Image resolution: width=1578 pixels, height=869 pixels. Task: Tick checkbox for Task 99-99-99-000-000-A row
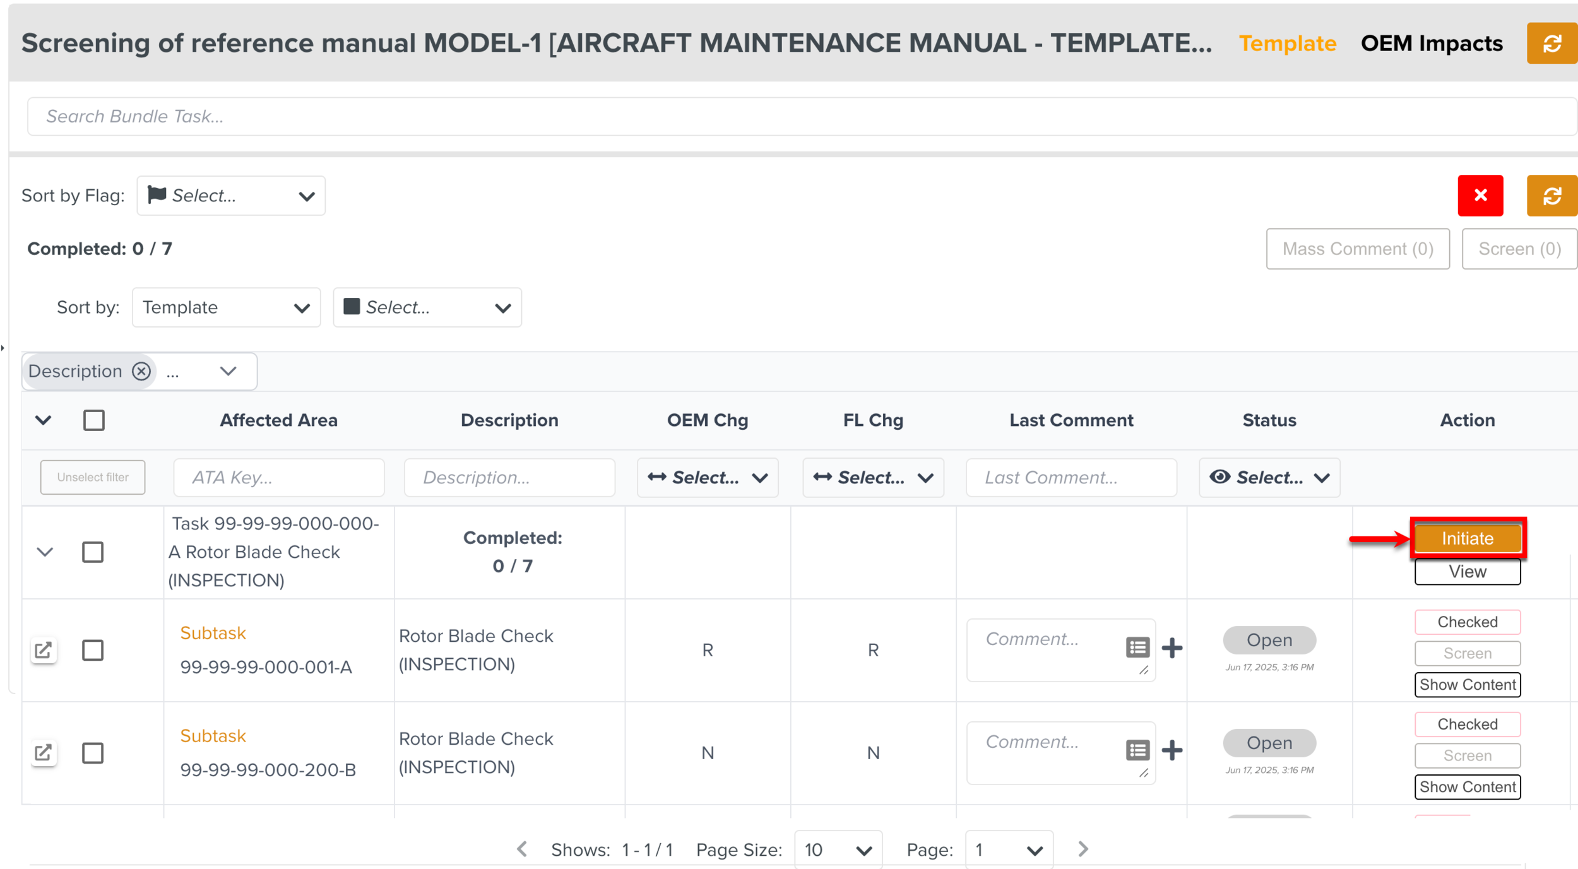point(93,552)
